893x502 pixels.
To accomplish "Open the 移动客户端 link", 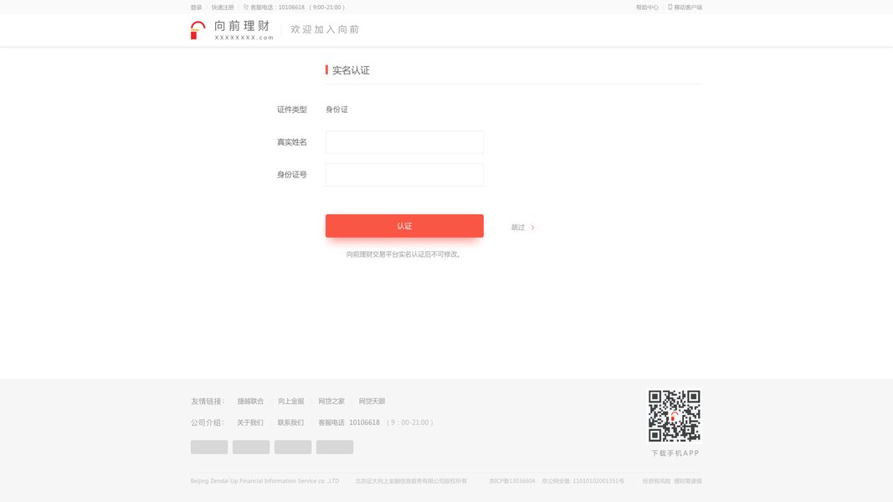I will click(x=688, y=8).
